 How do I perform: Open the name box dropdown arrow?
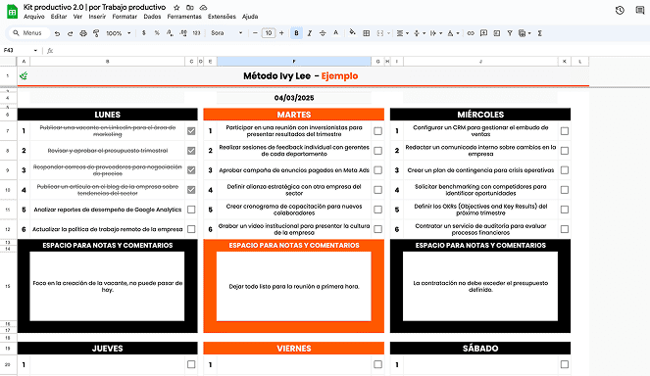pyautogui.click(x=35, y=51)
